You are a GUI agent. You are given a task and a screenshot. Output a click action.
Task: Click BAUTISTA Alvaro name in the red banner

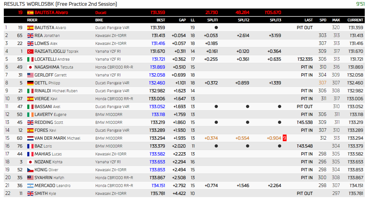tap(51, 13)
